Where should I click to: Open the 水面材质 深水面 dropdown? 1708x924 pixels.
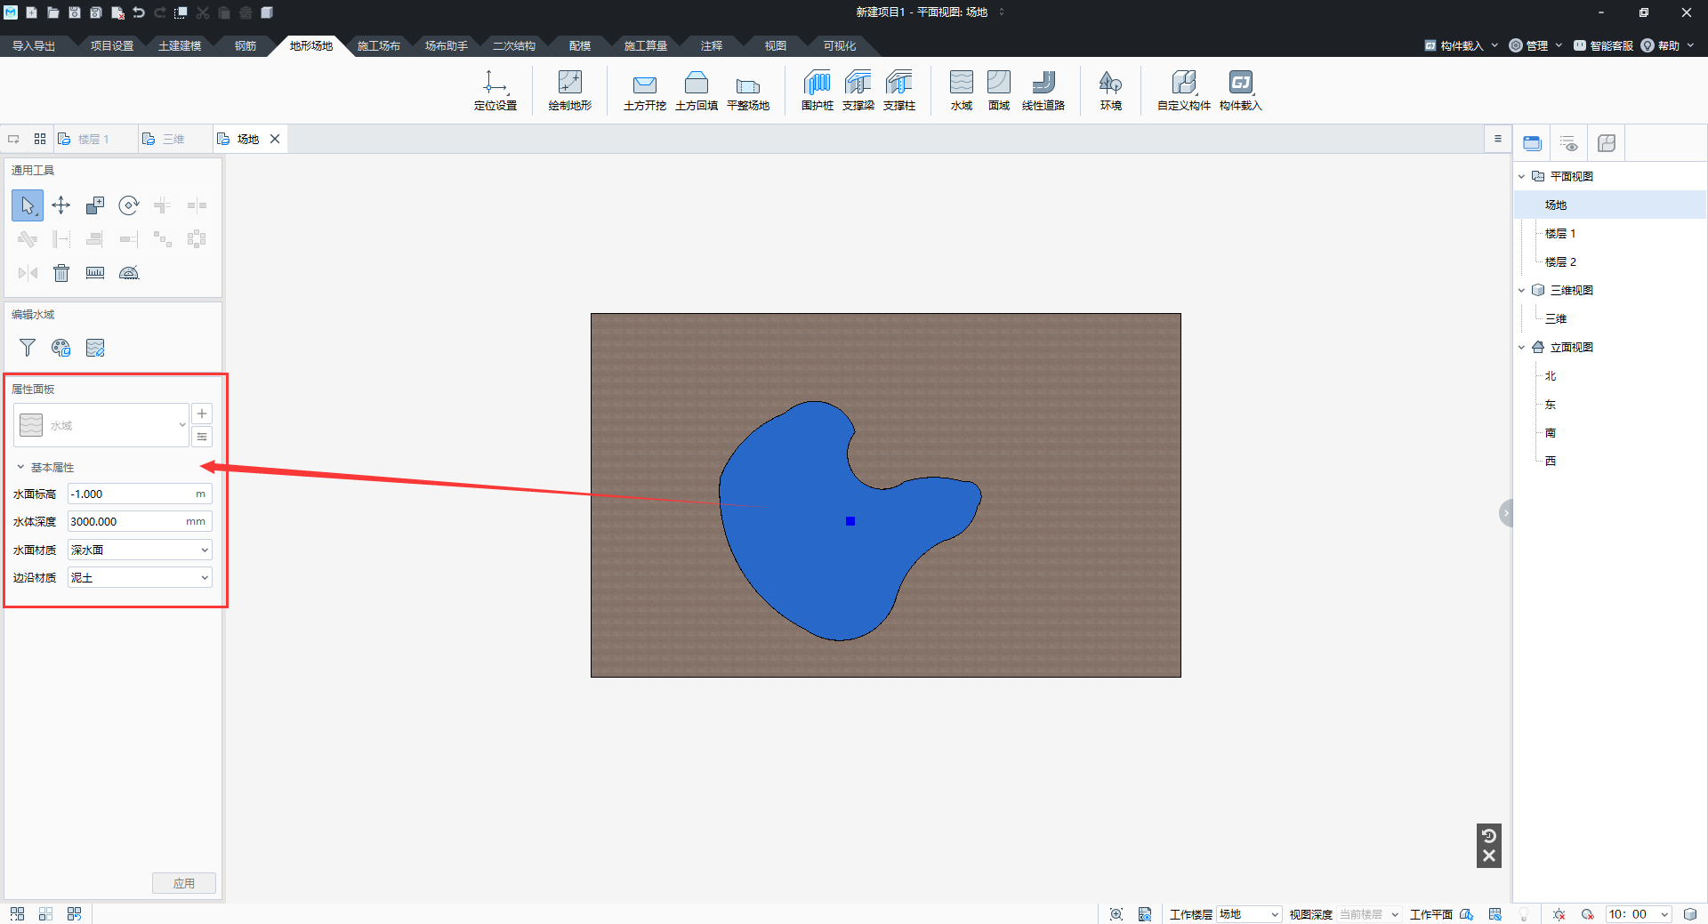point(140,550)
